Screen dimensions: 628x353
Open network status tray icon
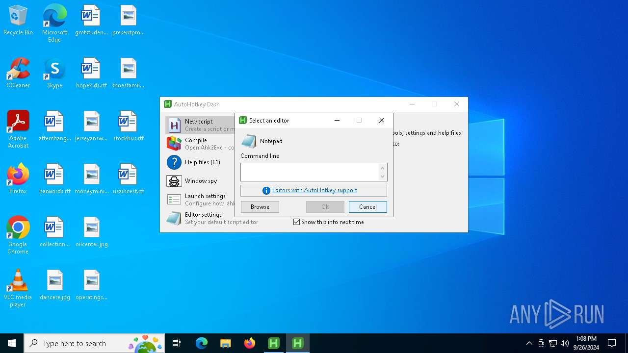tap(553, 343)
